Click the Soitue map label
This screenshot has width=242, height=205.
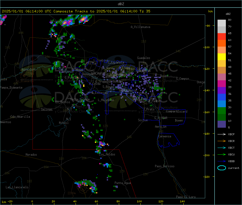(143, 120)
